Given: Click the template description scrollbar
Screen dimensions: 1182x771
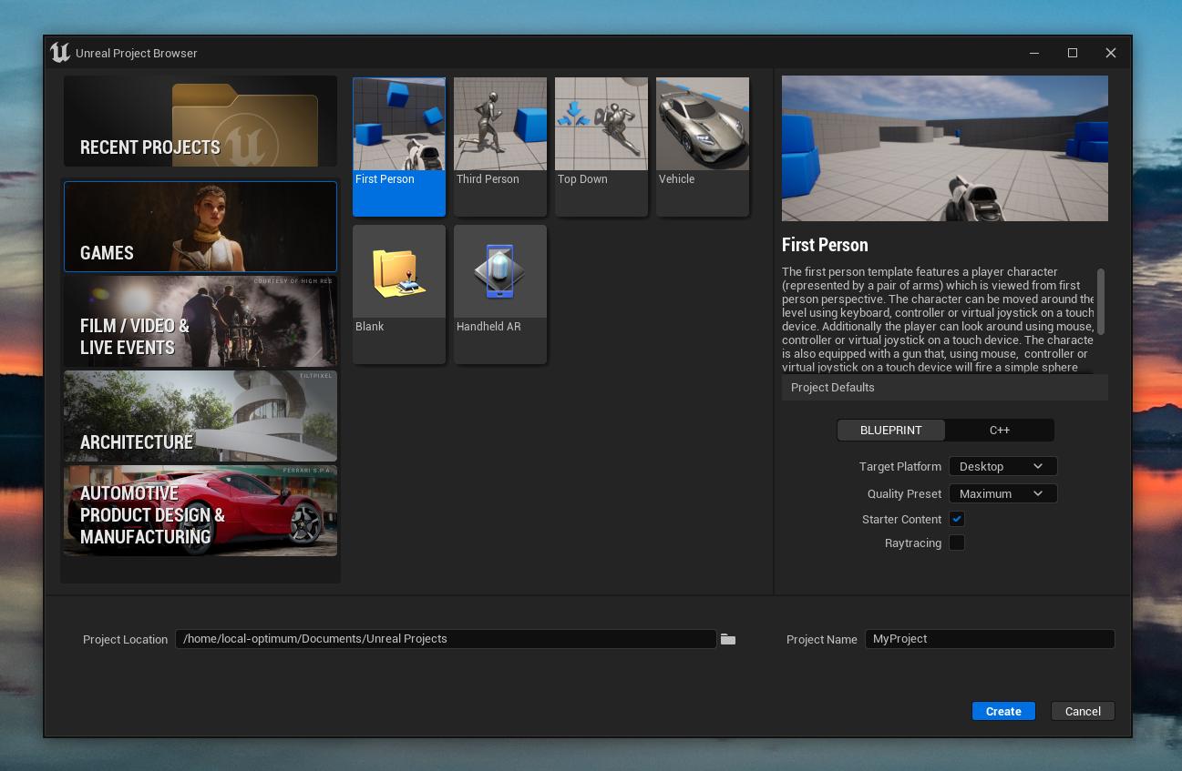Looking at the screenshot, I should (x=1101, y=301).
